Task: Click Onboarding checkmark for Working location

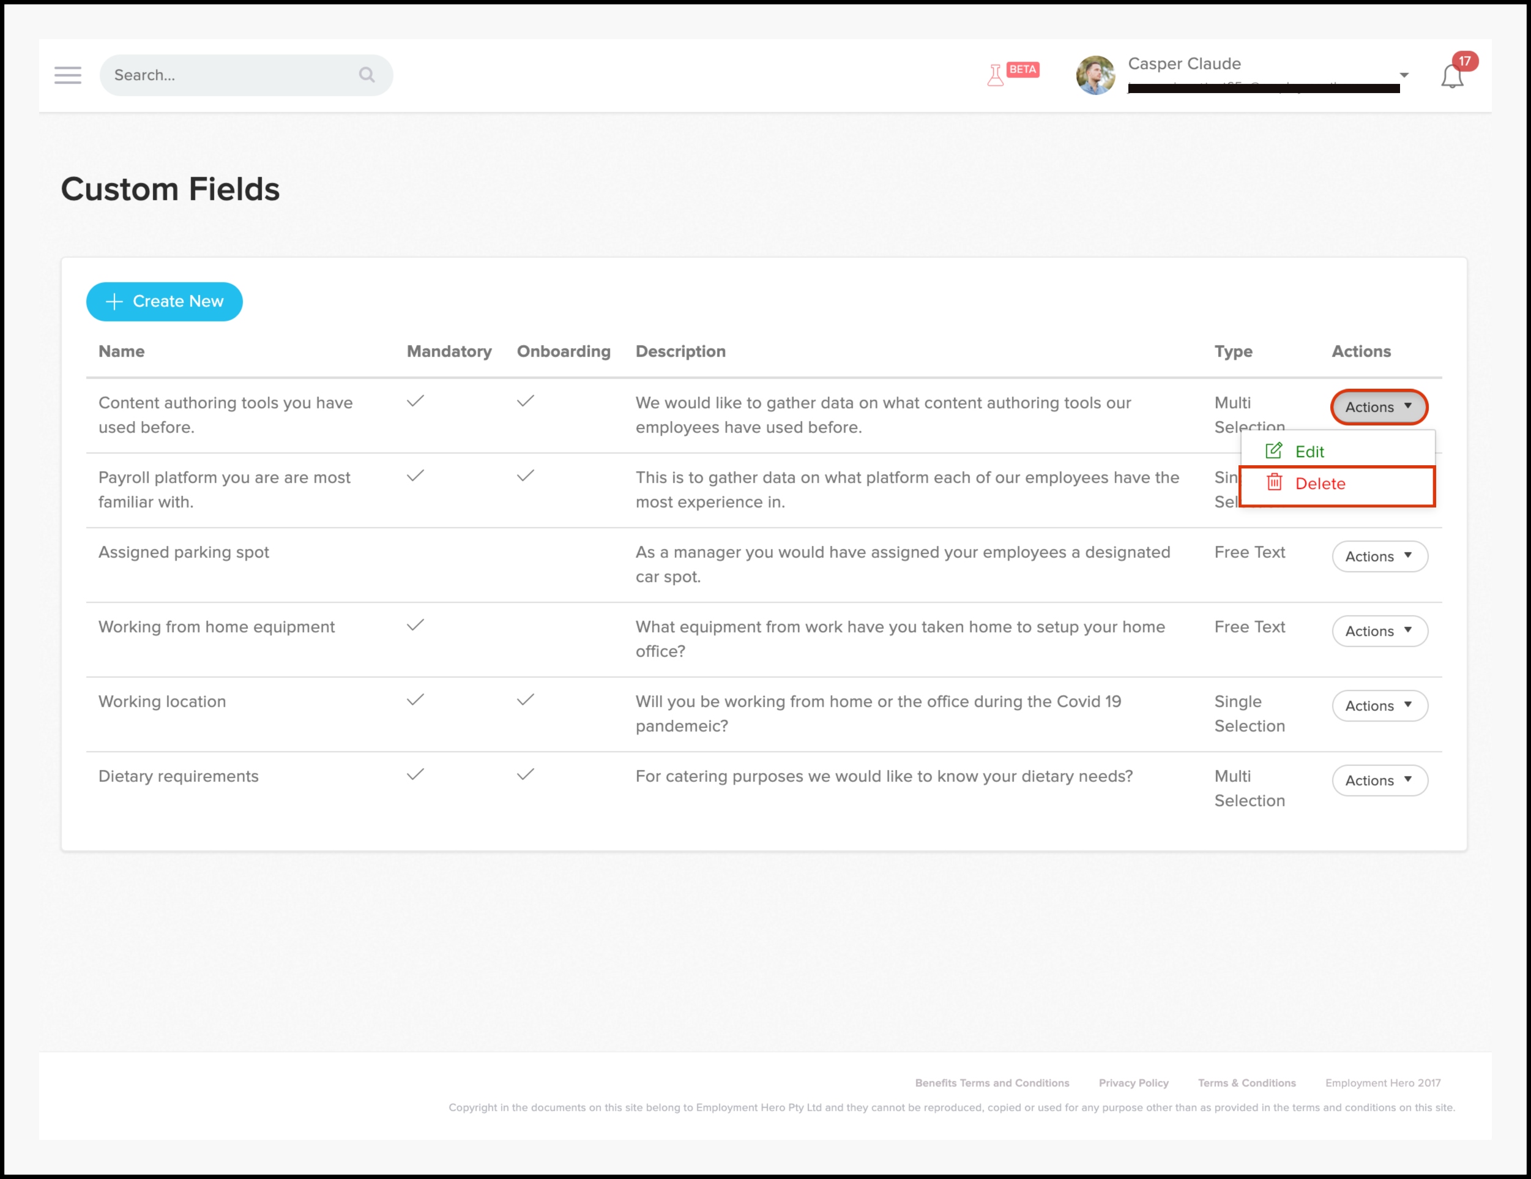Action: 526,700
